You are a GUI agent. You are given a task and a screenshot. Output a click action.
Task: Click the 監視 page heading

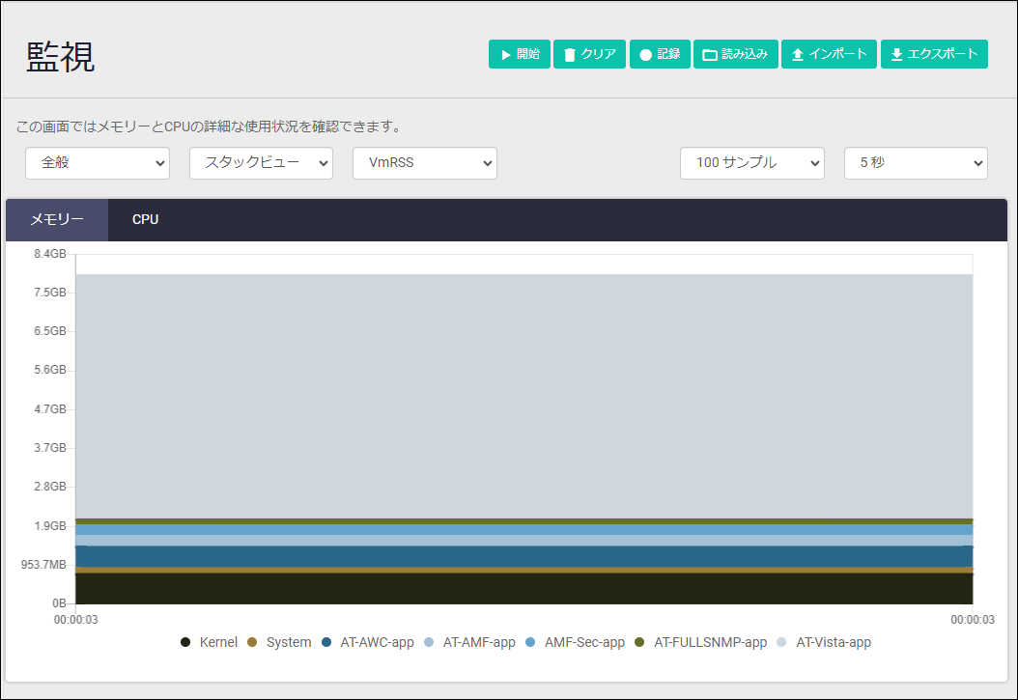(61, 57)
